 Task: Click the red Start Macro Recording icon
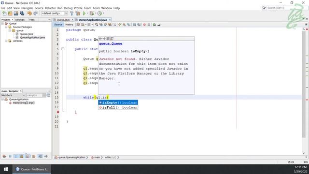[144, 25]
